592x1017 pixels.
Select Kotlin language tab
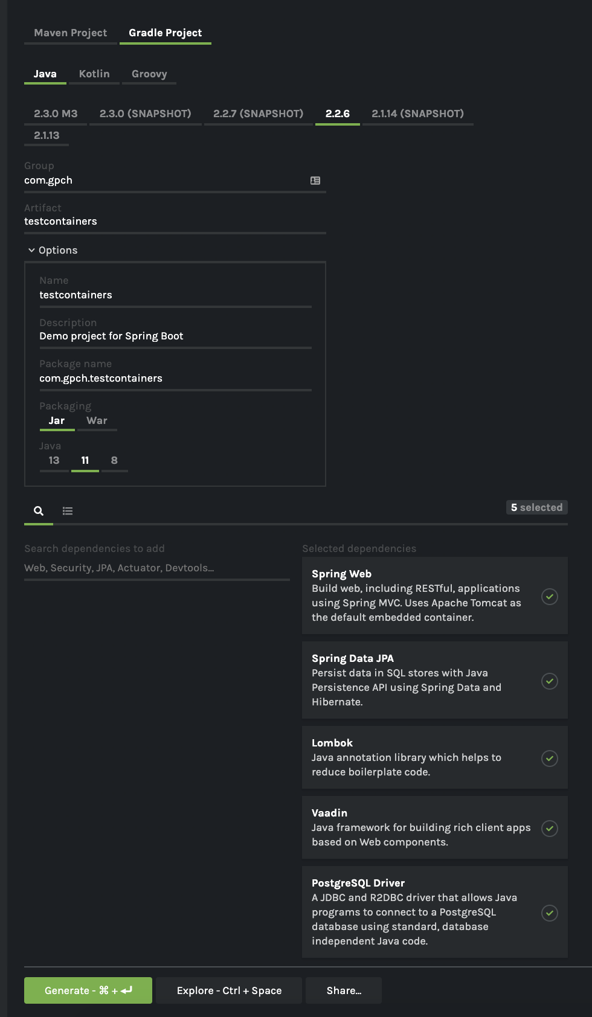click(94, 74)
